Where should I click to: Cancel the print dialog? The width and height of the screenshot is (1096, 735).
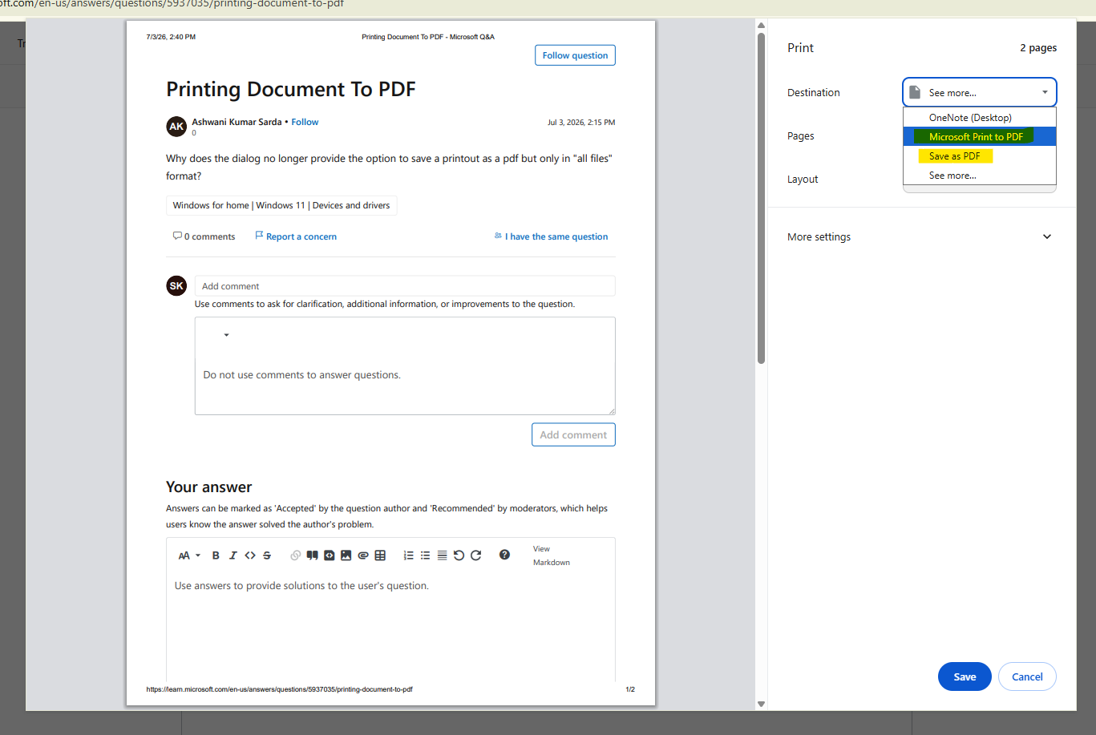coord(1027,676)
